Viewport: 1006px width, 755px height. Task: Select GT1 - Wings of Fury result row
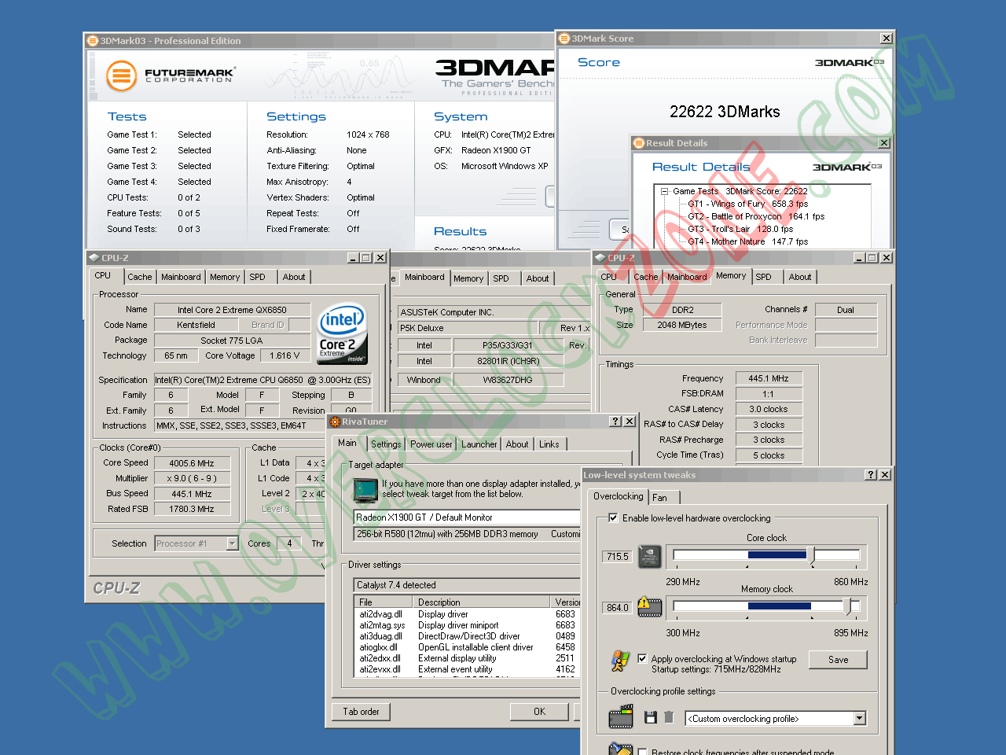pyautogui.click(x=747, y=204)
